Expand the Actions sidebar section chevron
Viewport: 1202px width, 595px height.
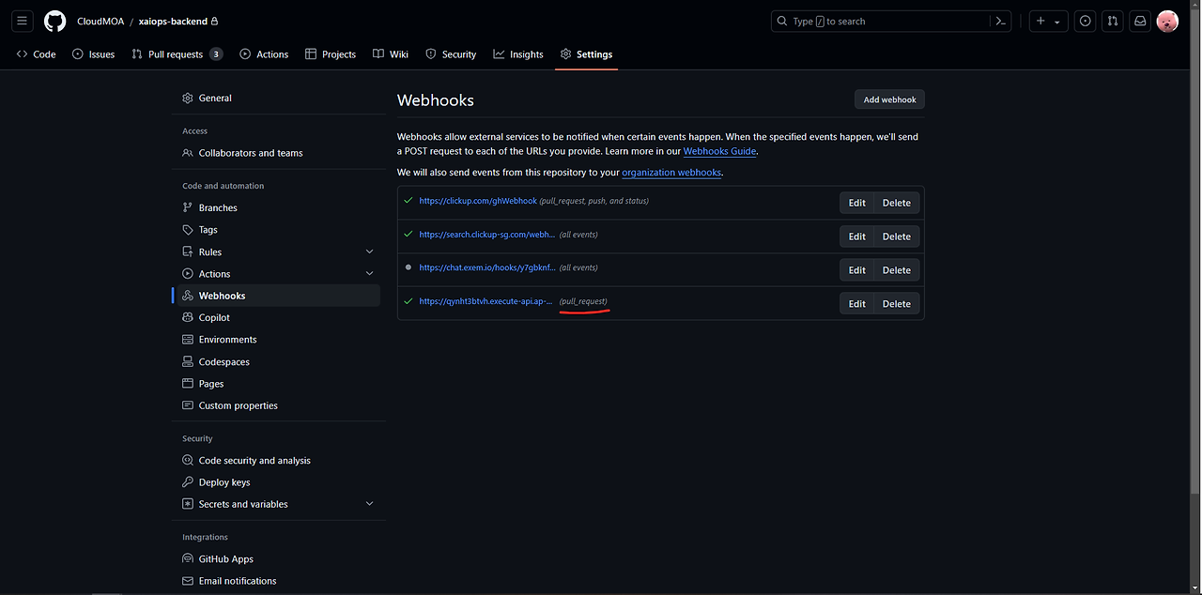coord(369,274)
